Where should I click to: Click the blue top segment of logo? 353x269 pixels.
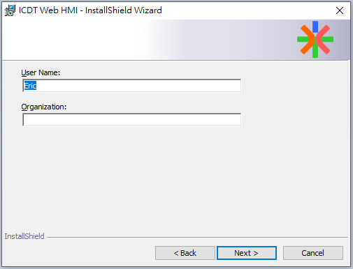pos(315,26)
